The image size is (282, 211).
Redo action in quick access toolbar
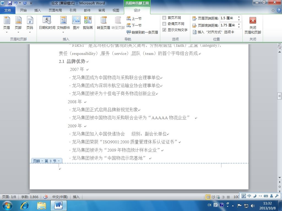pyautogui.click(x=25, y=3)
